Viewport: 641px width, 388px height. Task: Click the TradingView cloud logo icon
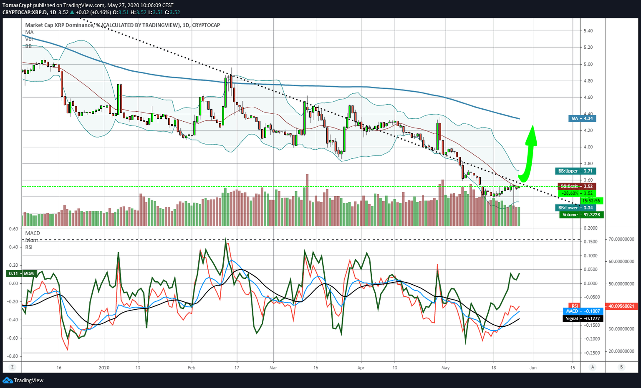point(8,380)
